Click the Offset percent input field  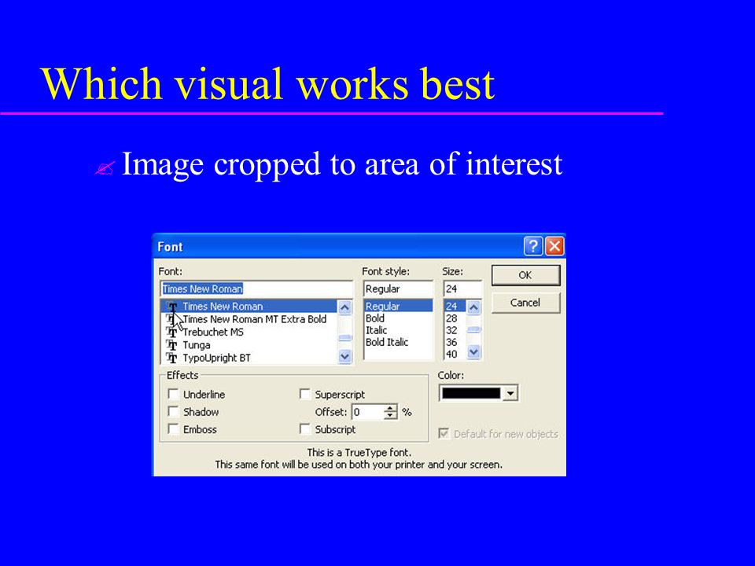click(368, 412)
